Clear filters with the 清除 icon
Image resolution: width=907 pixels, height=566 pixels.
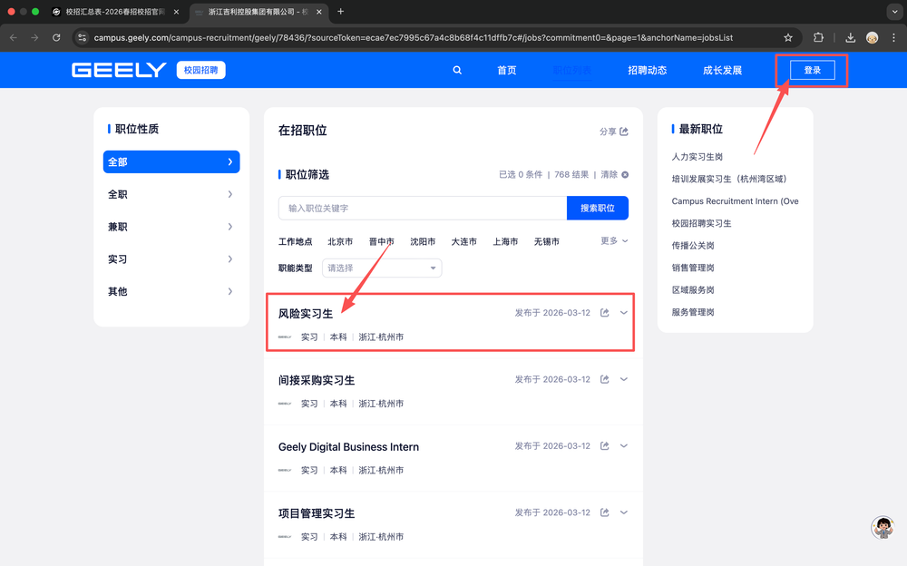point(624,175)
